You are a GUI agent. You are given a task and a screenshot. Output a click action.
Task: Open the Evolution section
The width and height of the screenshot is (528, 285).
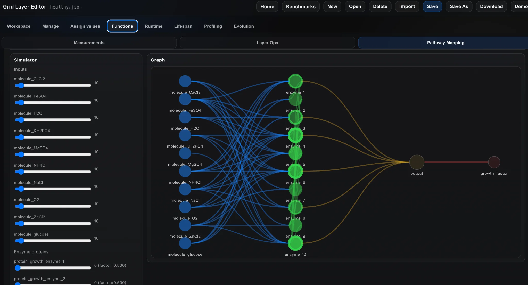244,26
